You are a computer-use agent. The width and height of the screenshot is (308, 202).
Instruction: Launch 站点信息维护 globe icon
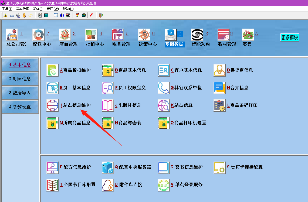pos(52,105)
